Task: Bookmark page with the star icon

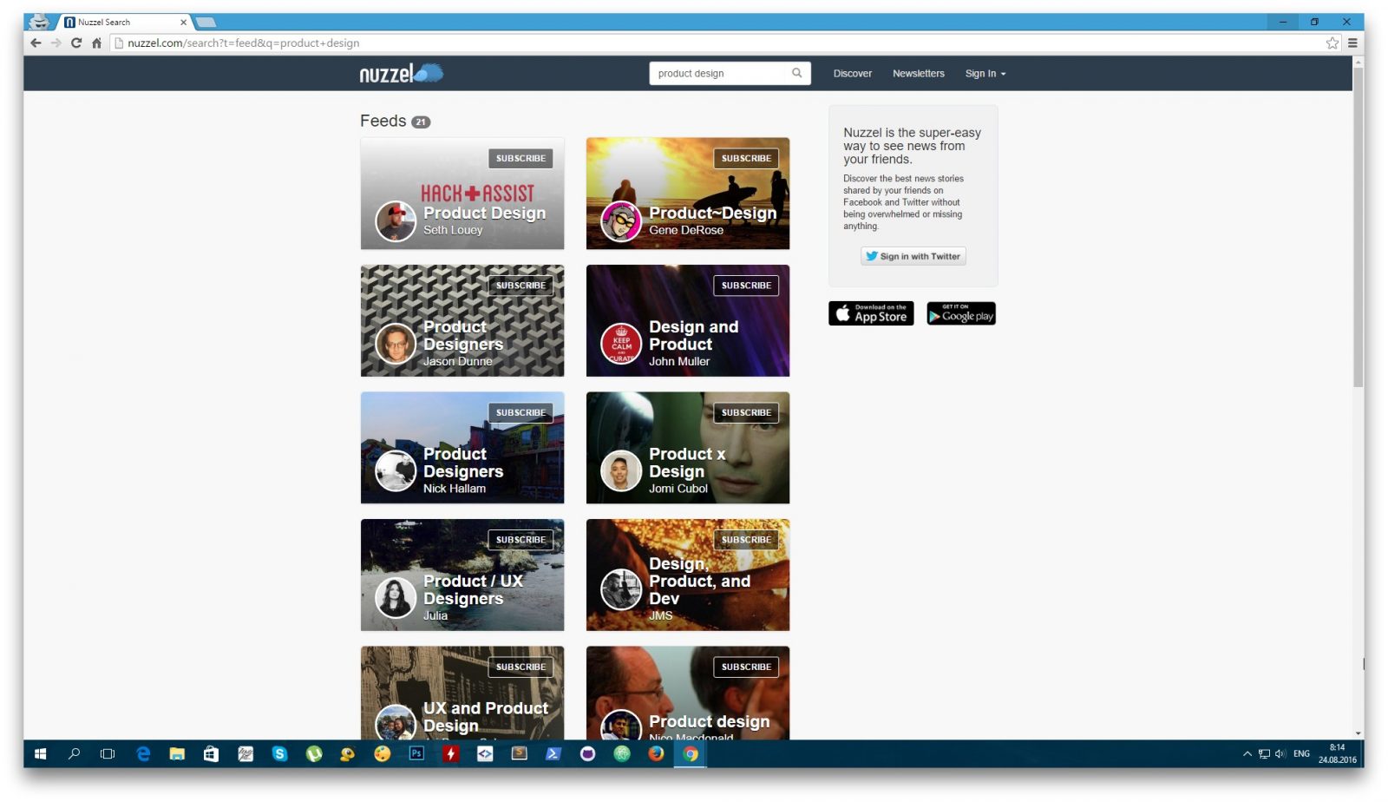Action: [1332, 43]
